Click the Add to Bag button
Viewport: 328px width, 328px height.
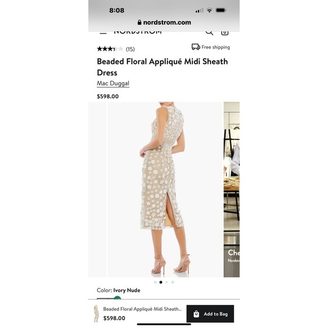click(x=210, y=314)
